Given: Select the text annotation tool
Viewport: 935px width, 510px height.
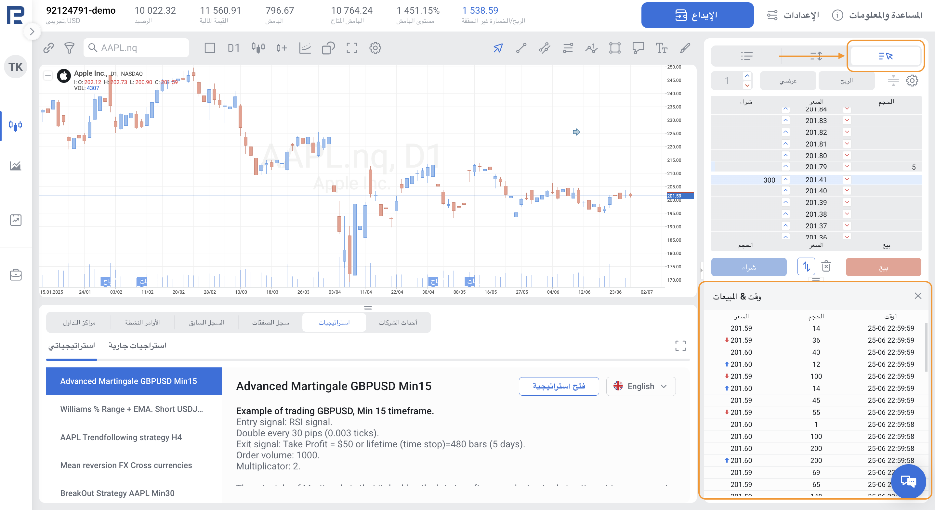Looking at the screenshot, I should click(x=661, y=48).
